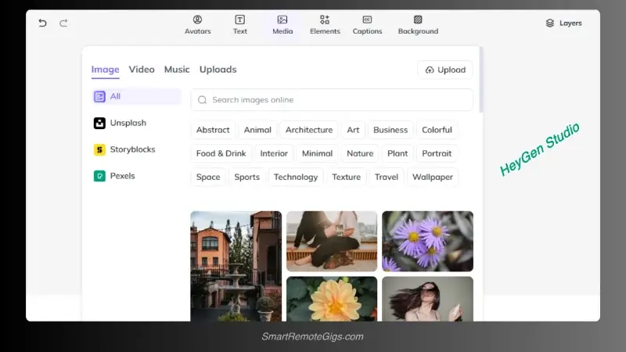Open the Text tool
The image size is (626, 352).
coord(240,25)
